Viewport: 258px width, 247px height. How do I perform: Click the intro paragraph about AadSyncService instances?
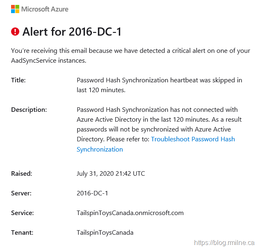[130, 56]
